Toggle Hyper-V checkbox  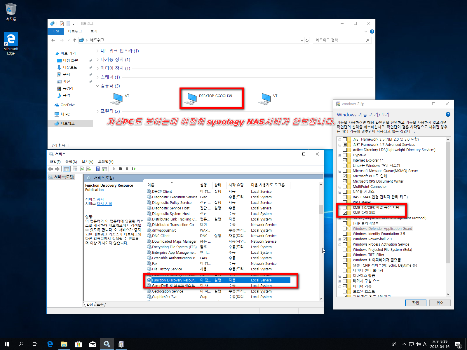point(345,155)
